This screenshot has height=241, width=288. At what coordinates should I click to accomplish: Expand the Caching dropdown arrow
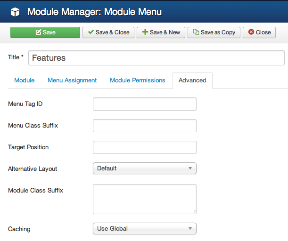[190, 229]
